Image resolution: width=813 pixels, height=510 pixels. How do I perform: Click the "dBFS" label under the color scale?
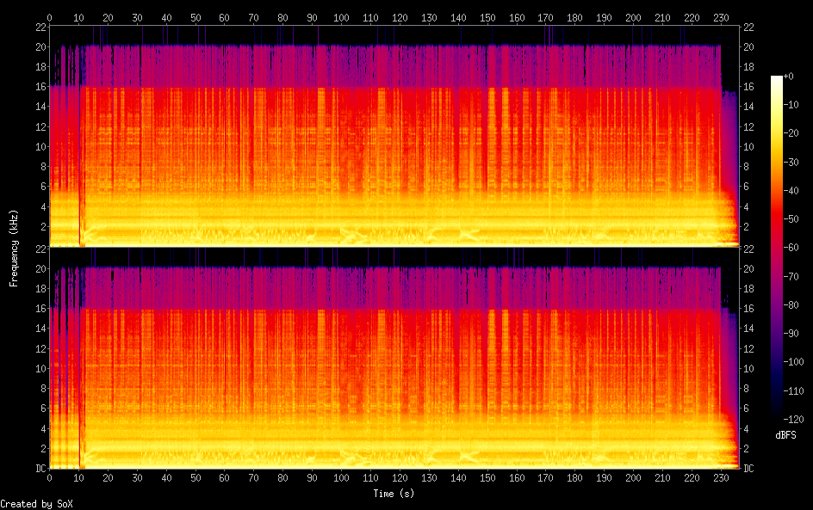pyautogui.click(x=785, y=435)
